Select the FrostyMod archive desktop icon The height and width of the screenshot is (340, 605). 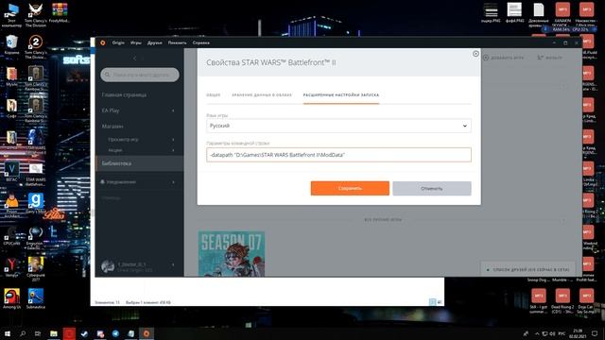(60, 12)
